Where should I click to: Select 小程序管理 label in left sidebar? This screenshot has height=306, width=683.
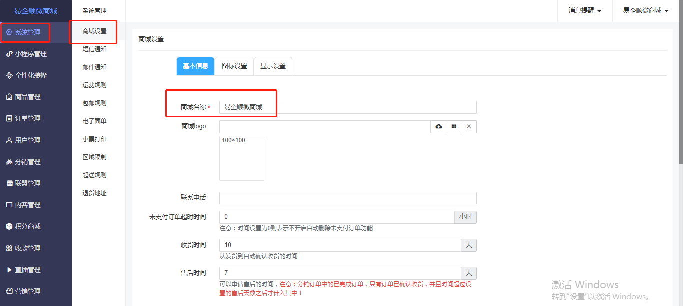tap(31, 54)
